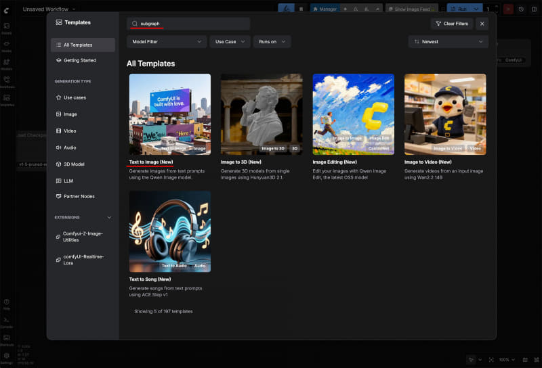Click the Show Image Feed button
542x368 pixels.
(412, 9)
